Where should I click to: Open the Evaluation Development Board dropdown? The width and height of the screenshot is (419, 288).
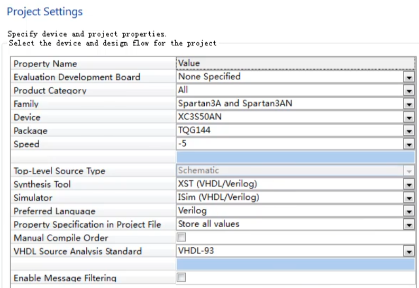408,77
